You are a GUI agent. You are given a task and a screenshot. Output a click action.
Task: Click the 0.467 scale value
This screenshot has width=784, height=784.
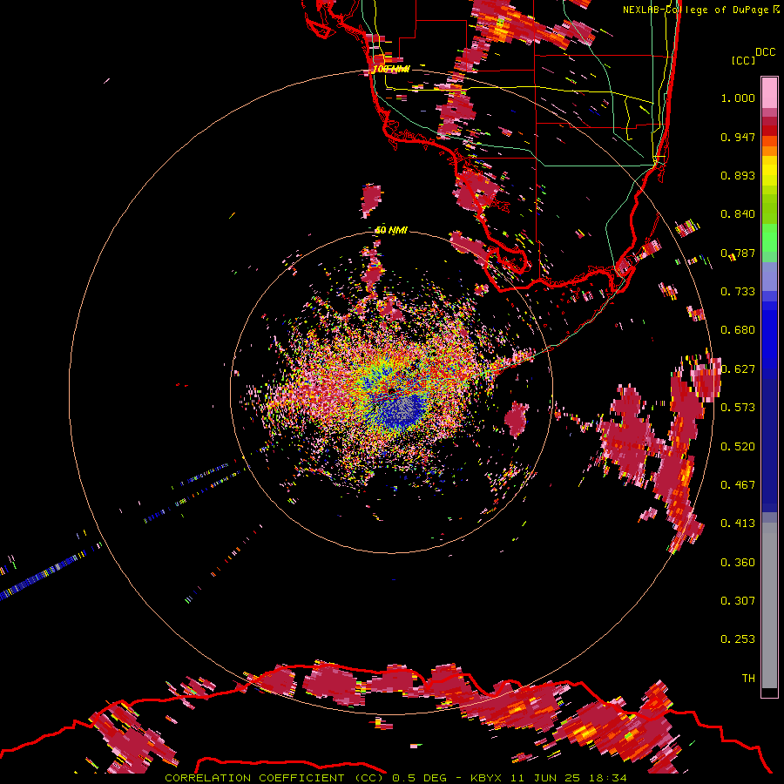pyautogui.click(x=738, y=485)
